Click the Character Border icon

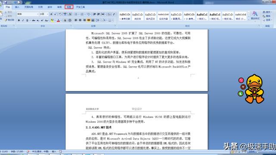coord(70,14)
